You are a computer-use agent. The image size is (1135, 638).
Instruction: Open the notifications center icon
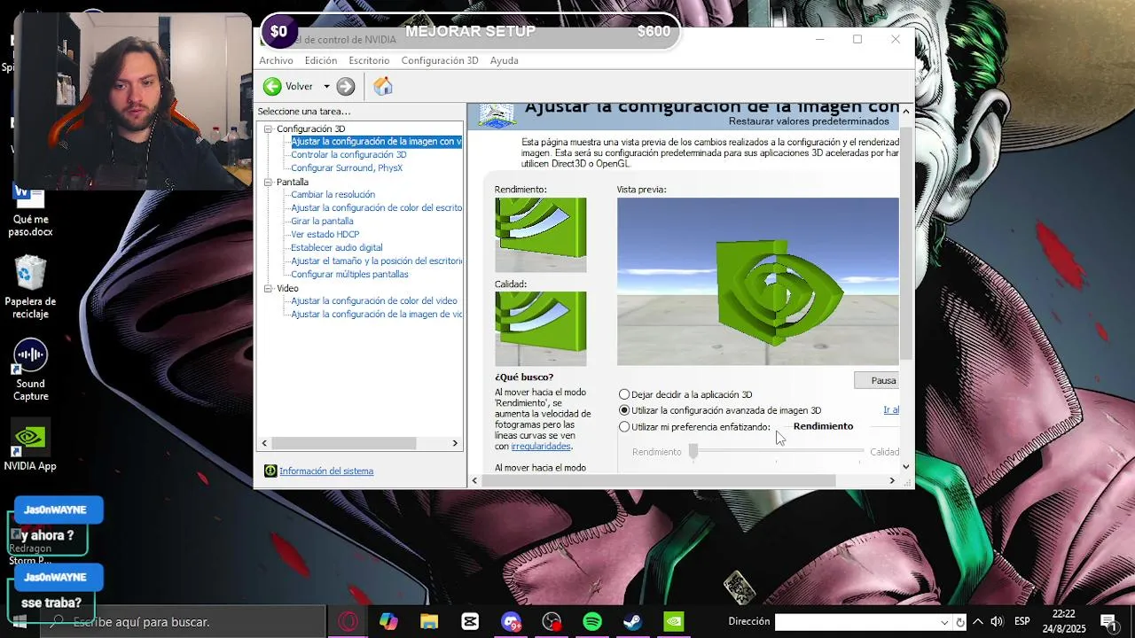click(x=1108, y=621)
